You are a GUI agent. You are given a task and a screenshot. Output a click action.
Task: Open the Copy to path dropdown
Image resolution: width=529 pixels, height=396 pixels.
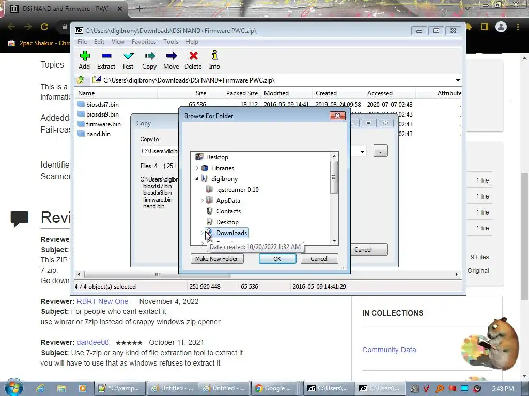362,151
